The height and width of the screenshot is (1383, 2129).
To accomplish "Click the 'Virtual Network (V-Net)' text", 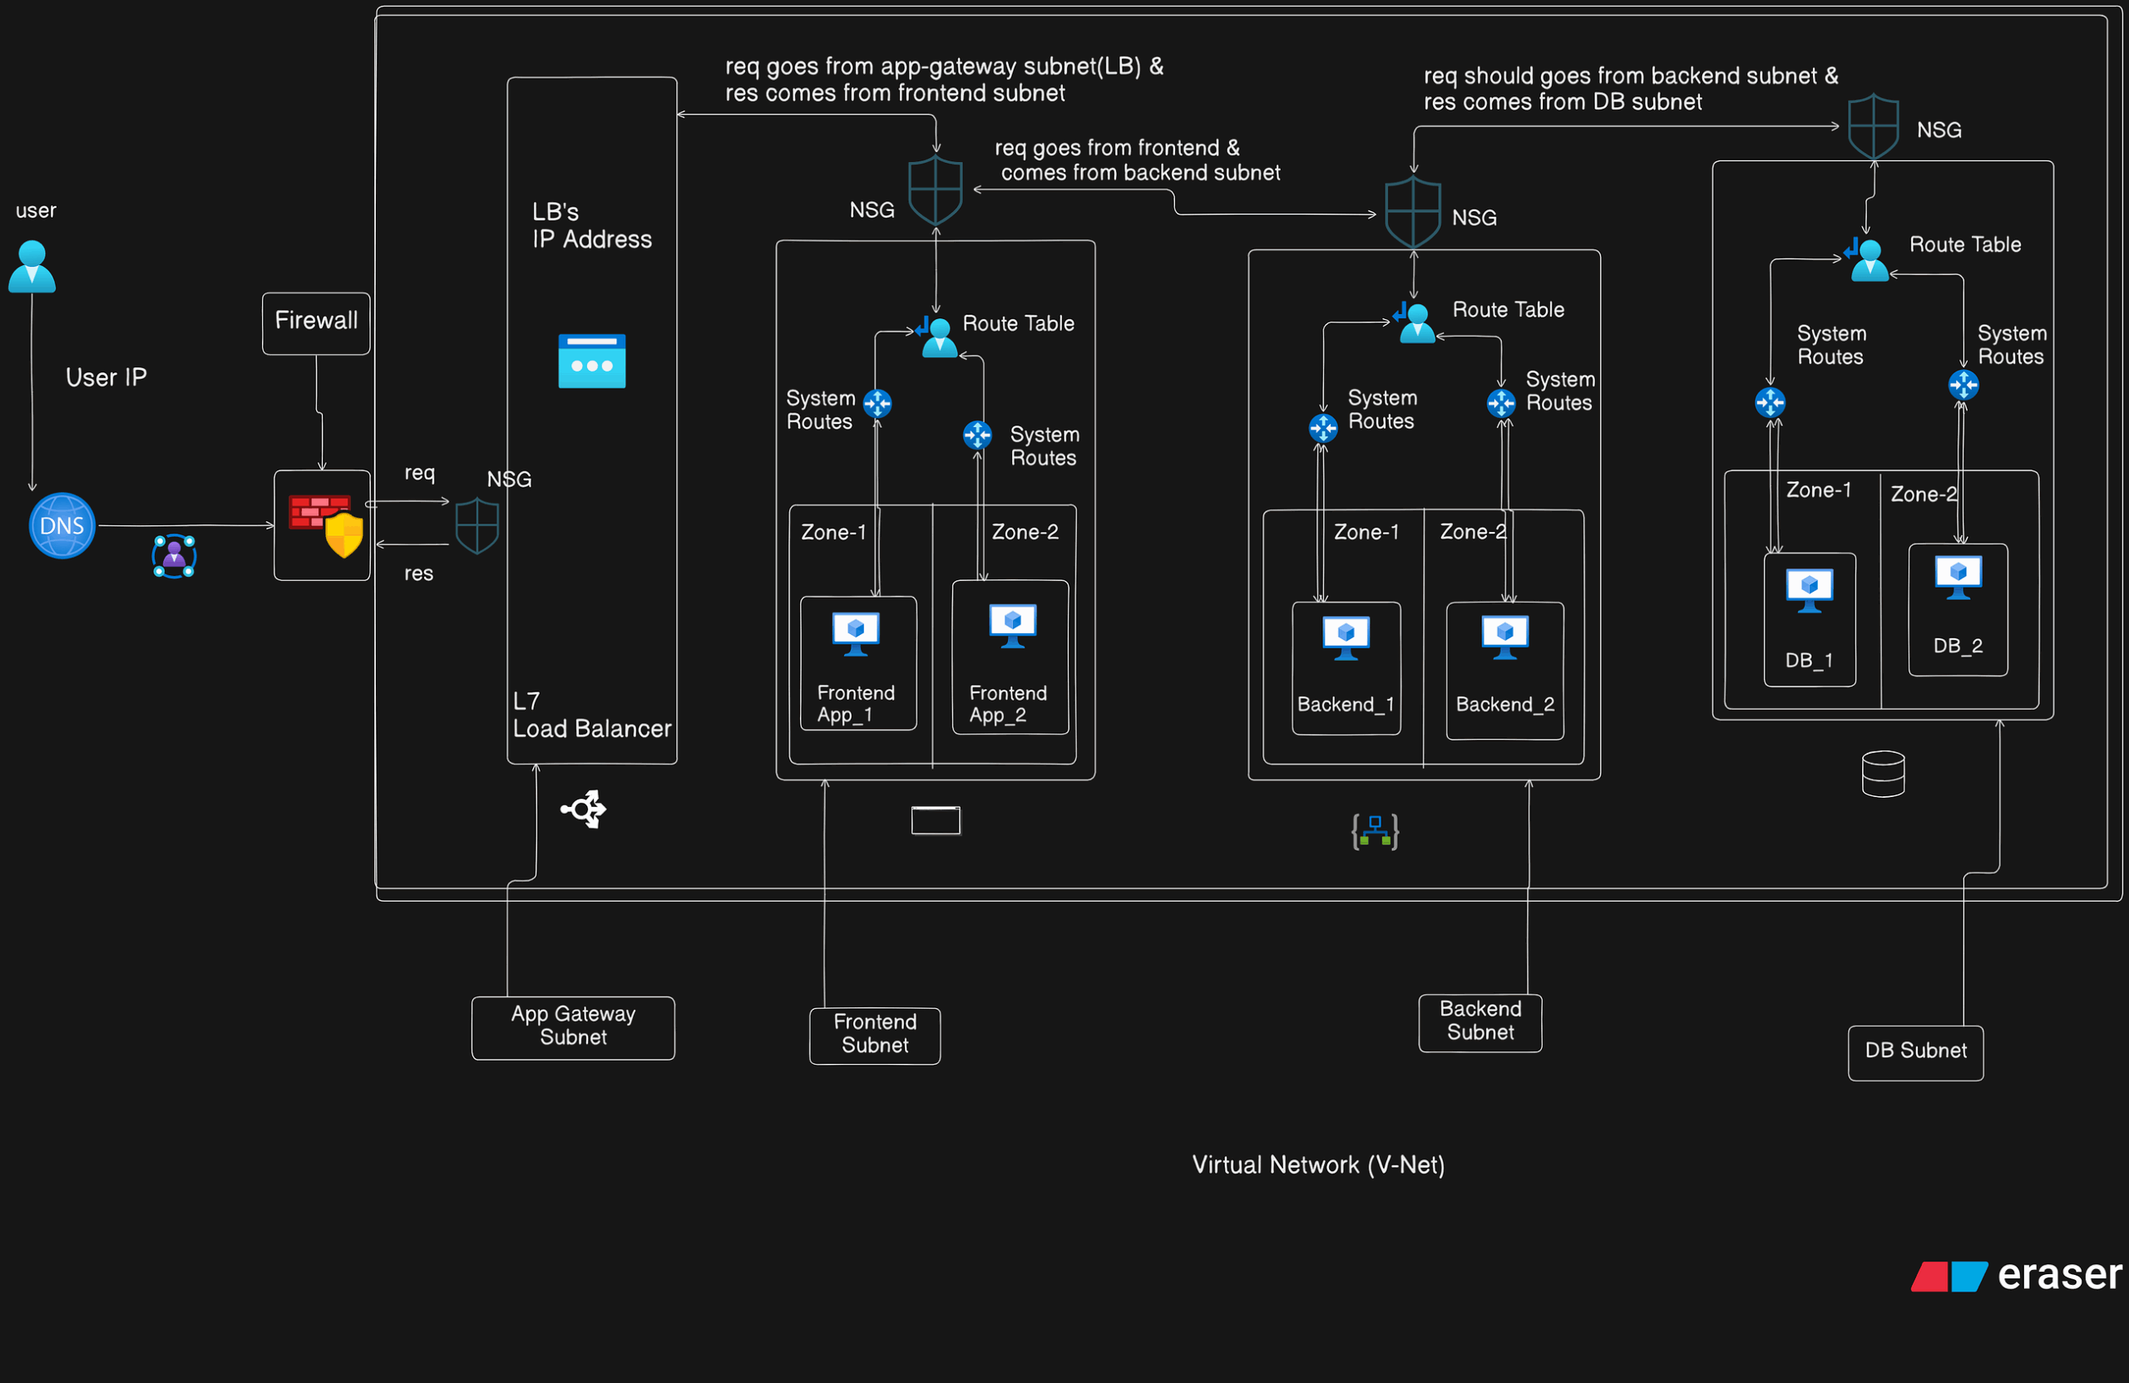I will pos(1318,1165).
